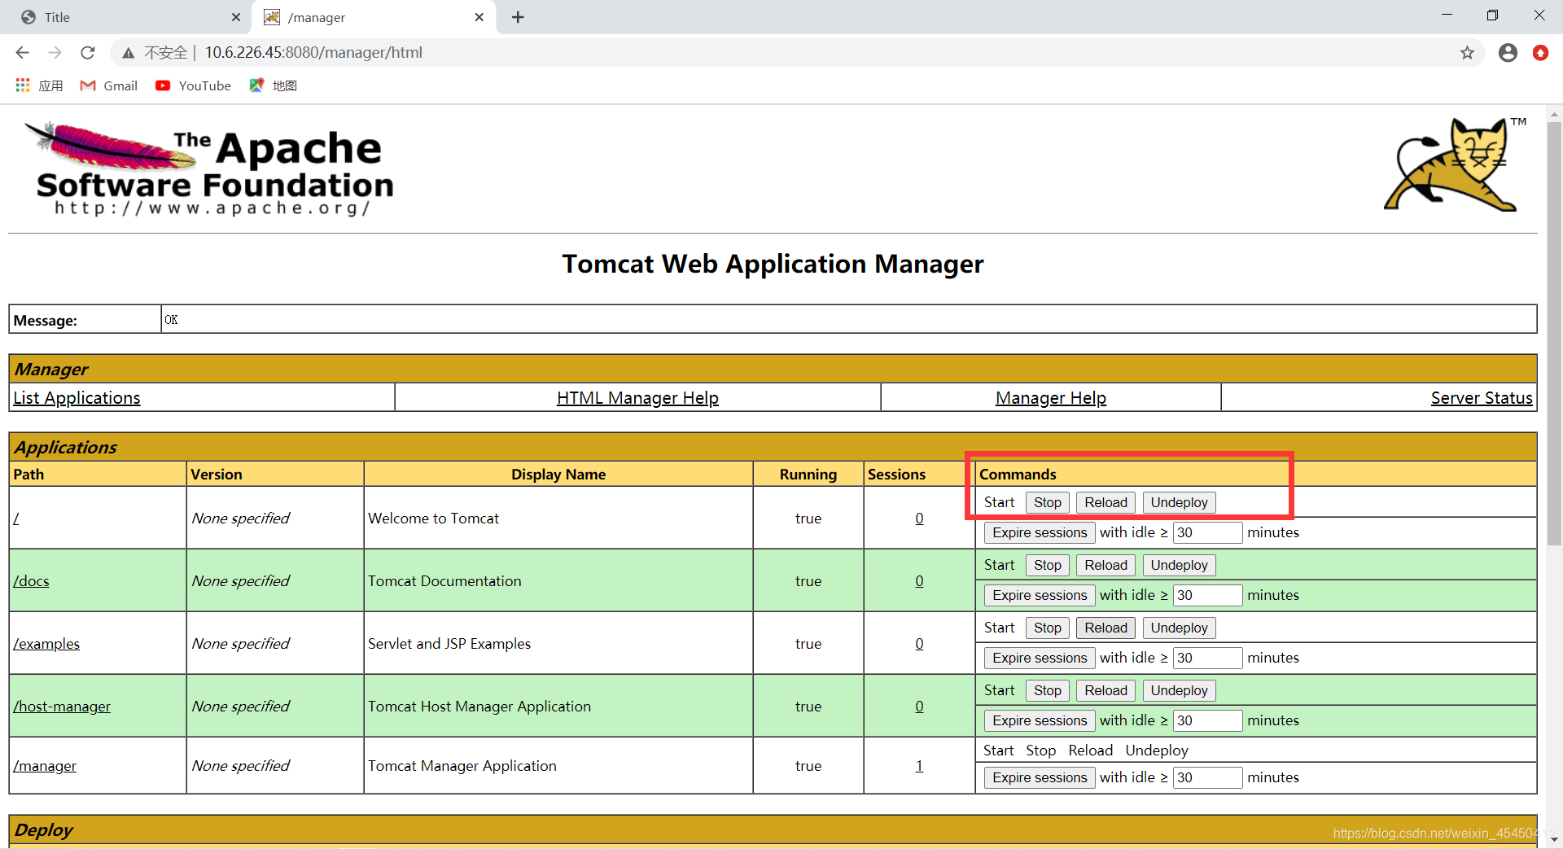Go back to the previous page
This screenshot has height=849, width=1563.
click(22, 53)
